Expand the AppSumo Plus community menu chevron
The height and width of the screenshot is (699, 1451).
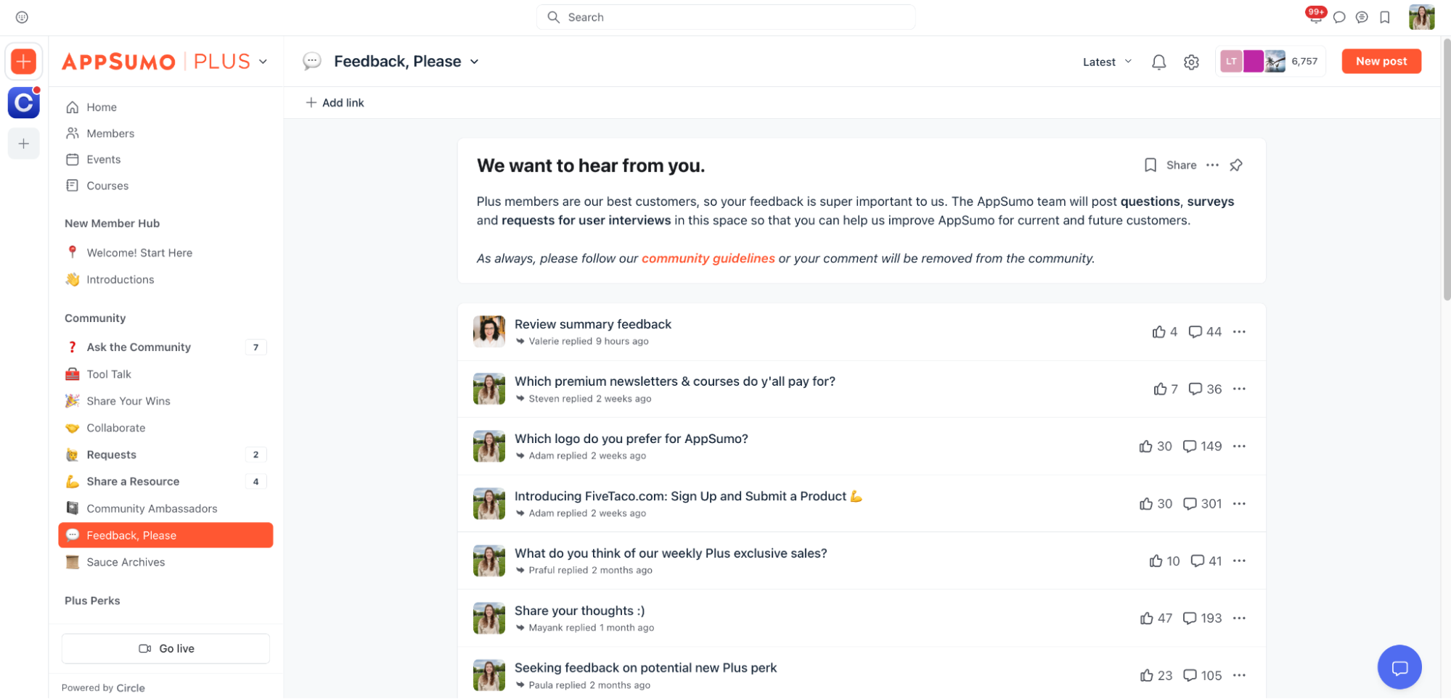coord(263,62)
